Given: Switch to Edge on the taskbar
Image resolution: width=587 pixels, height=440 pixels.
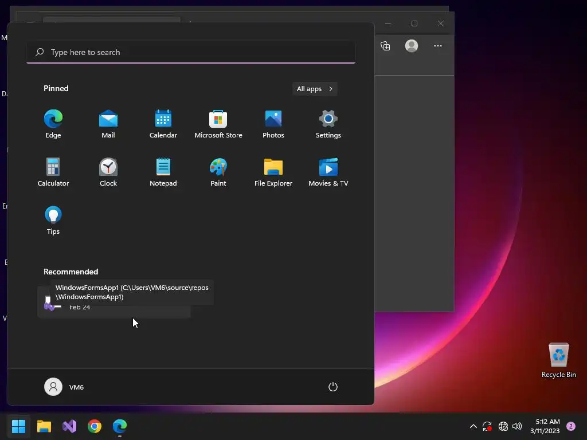Looking at the screenshot, I should coord(120,426).
